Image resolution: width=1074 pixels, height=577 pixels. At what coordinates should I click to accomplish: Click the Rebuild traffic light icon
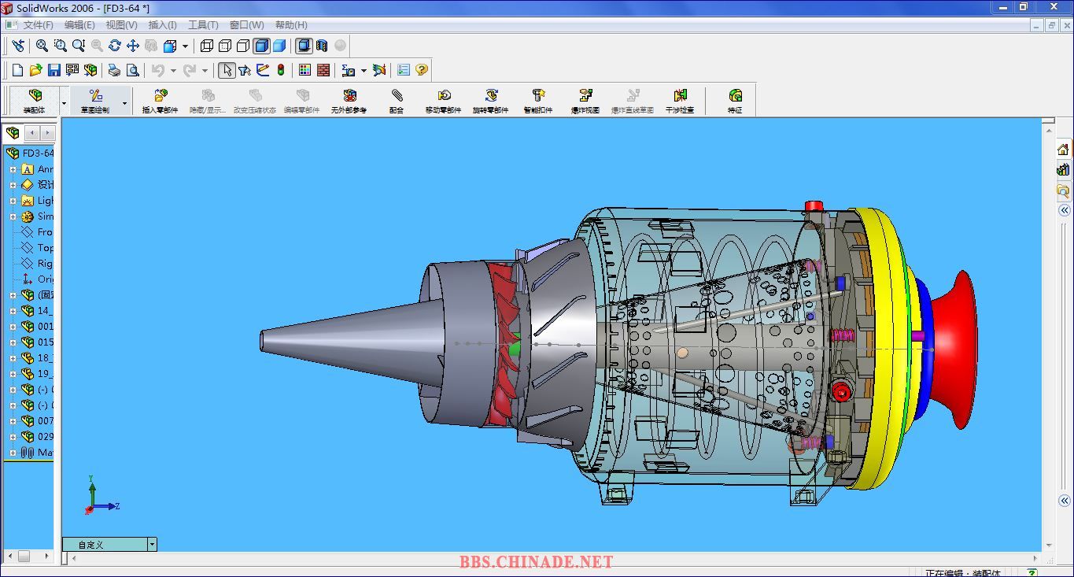pyautogui.click(x=281, y=70)
